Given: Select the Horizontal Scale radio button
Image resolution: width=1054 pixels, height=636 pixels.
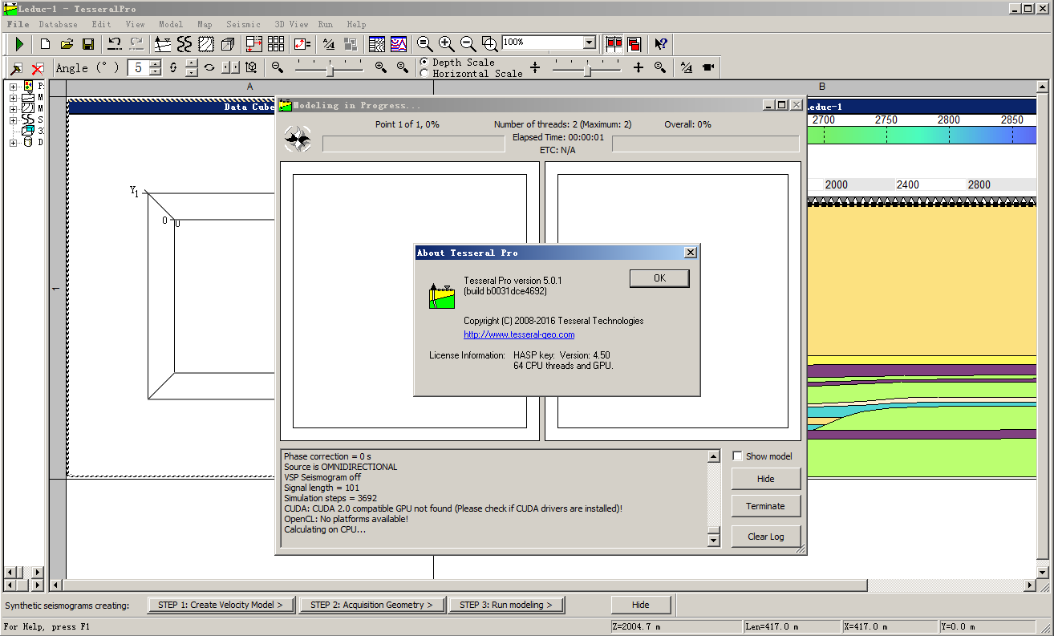Looking at the screenshot, I should tap(424, 73).
